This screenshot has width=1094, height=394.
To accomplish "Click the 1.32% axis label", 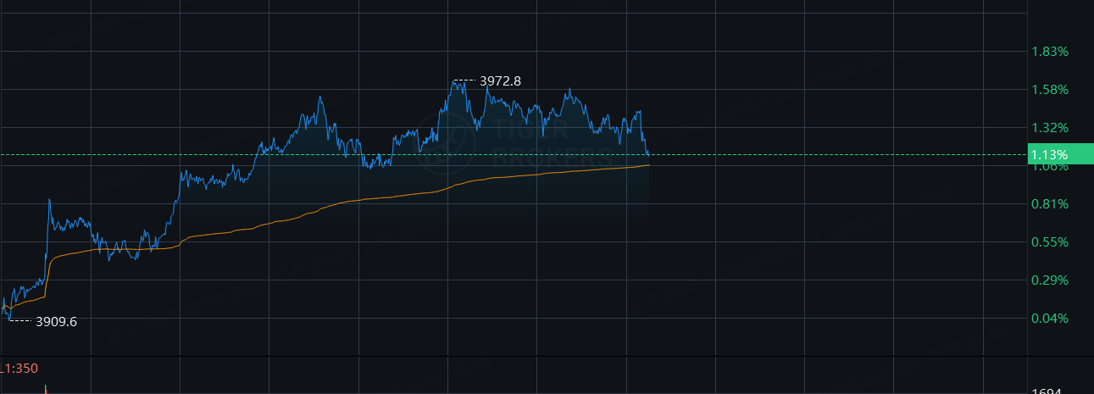I will coord(1049,128).
